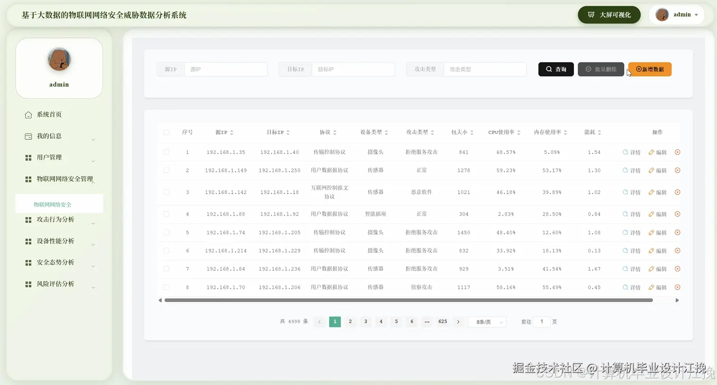Image resolution: width=717 pixels, height=385 pixels.
Task: Click the 攻击行为分析 grid icon
Action: pos(28,220)
